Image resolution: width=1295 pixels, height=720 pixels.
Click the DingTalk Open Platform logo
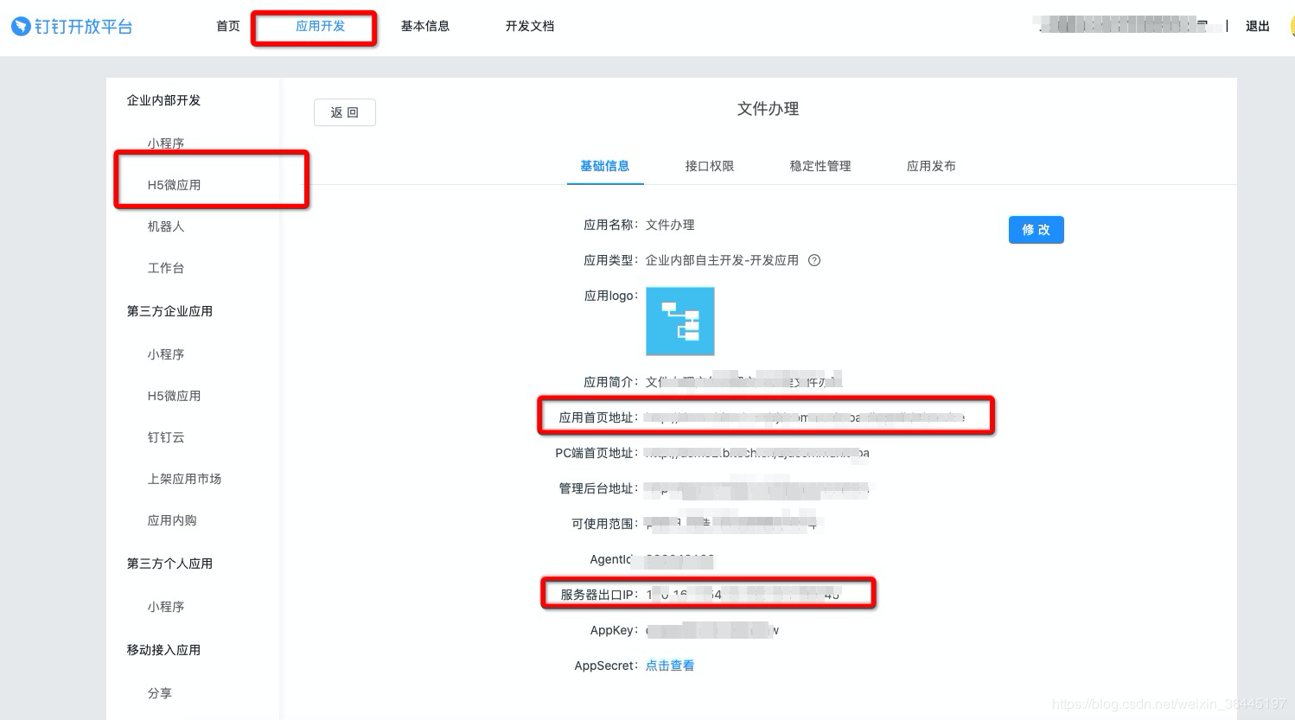(x=72, y=27)
